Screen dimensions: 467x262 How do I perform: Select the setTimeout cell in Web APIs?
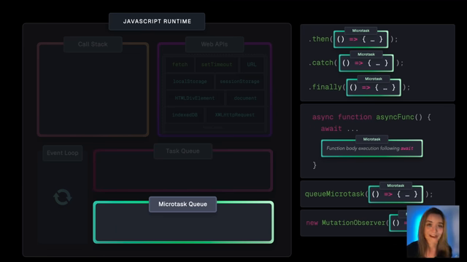tap(217, 65)
